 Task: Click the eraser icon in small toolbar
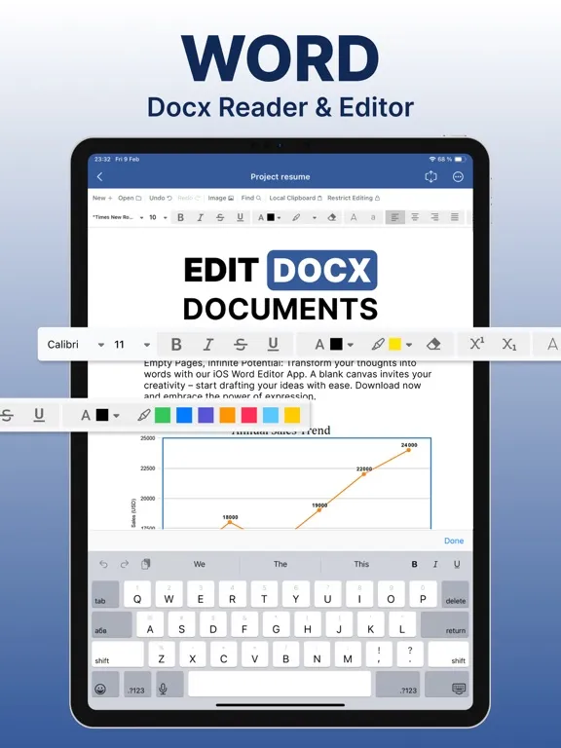(x=332, y=217)
